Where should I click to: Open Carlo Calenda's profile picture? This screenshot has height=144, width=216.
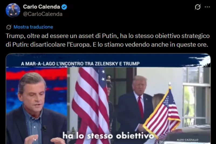coord(13,10)
